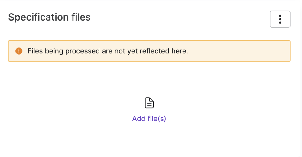Screen dimensions: 302x157
Task: Click the Specification files heading
Action: point(49,17)
